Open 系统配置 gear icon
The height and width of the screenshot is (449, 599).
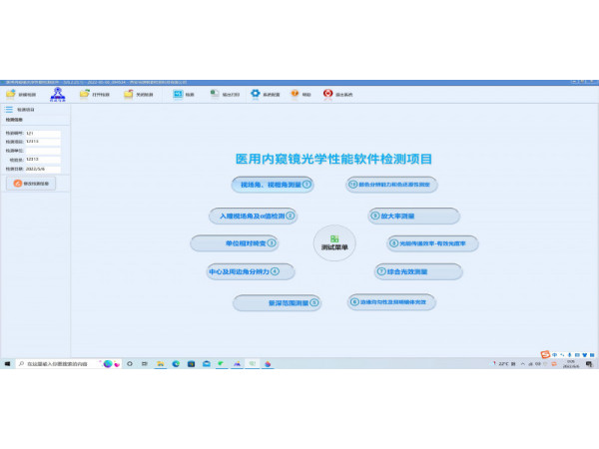pyautogui.click(x=256, y=95)
